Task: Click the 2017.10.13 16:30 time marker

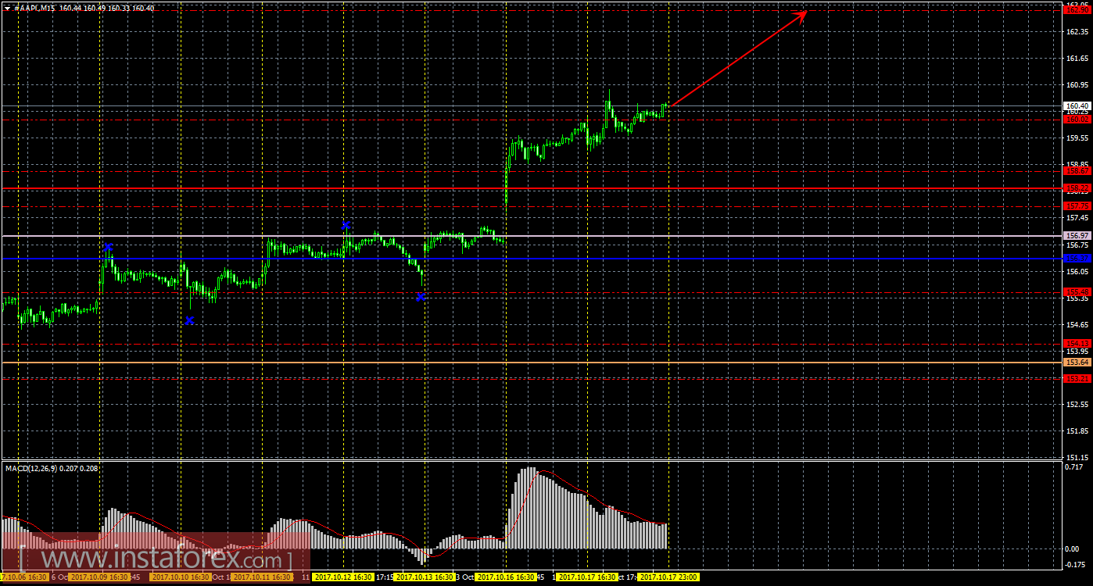Action: click(x=425, y=577)
